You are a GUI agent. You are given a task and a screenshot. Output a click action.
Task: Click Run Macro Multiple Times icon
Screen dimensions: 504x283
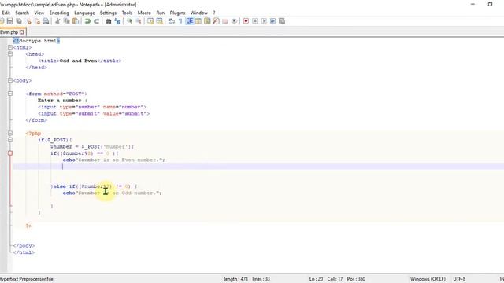[273, 21]
